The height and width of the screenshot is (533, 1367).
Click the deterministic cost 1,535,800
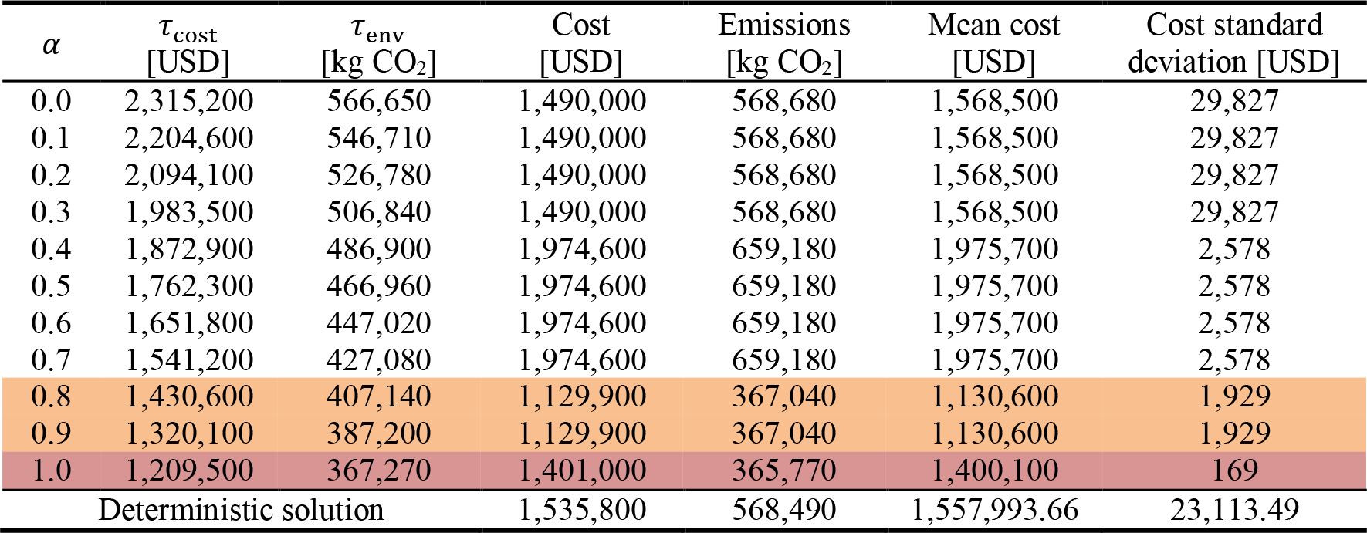click(x=582, y=510)
